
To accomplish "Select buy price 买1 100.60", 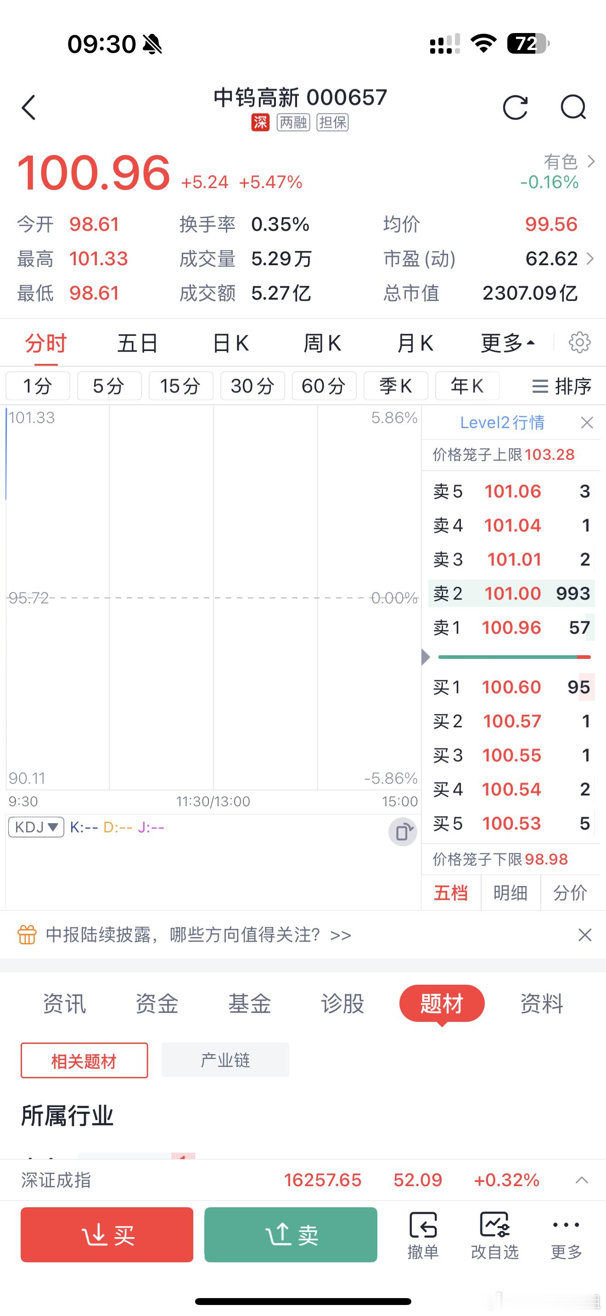I will [511, 687].
